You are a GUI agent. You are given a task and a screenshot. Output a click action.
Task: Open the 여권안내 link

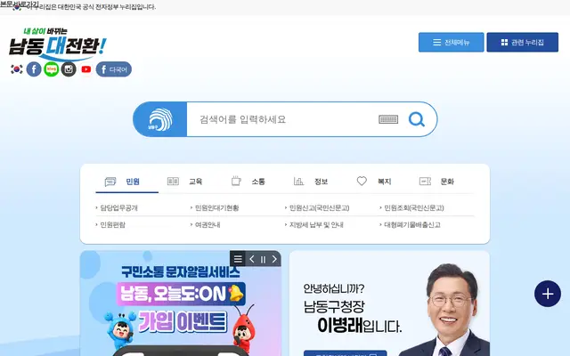click(x=206, y=225)
